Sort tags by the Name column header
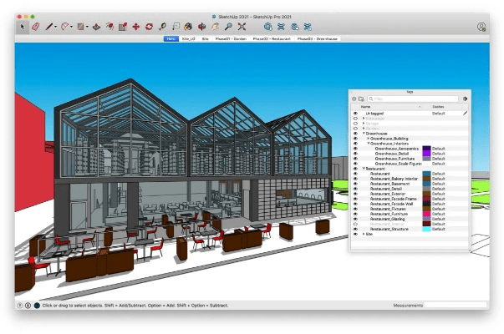Screen dimensions: 504x334 tap(365, 107)
